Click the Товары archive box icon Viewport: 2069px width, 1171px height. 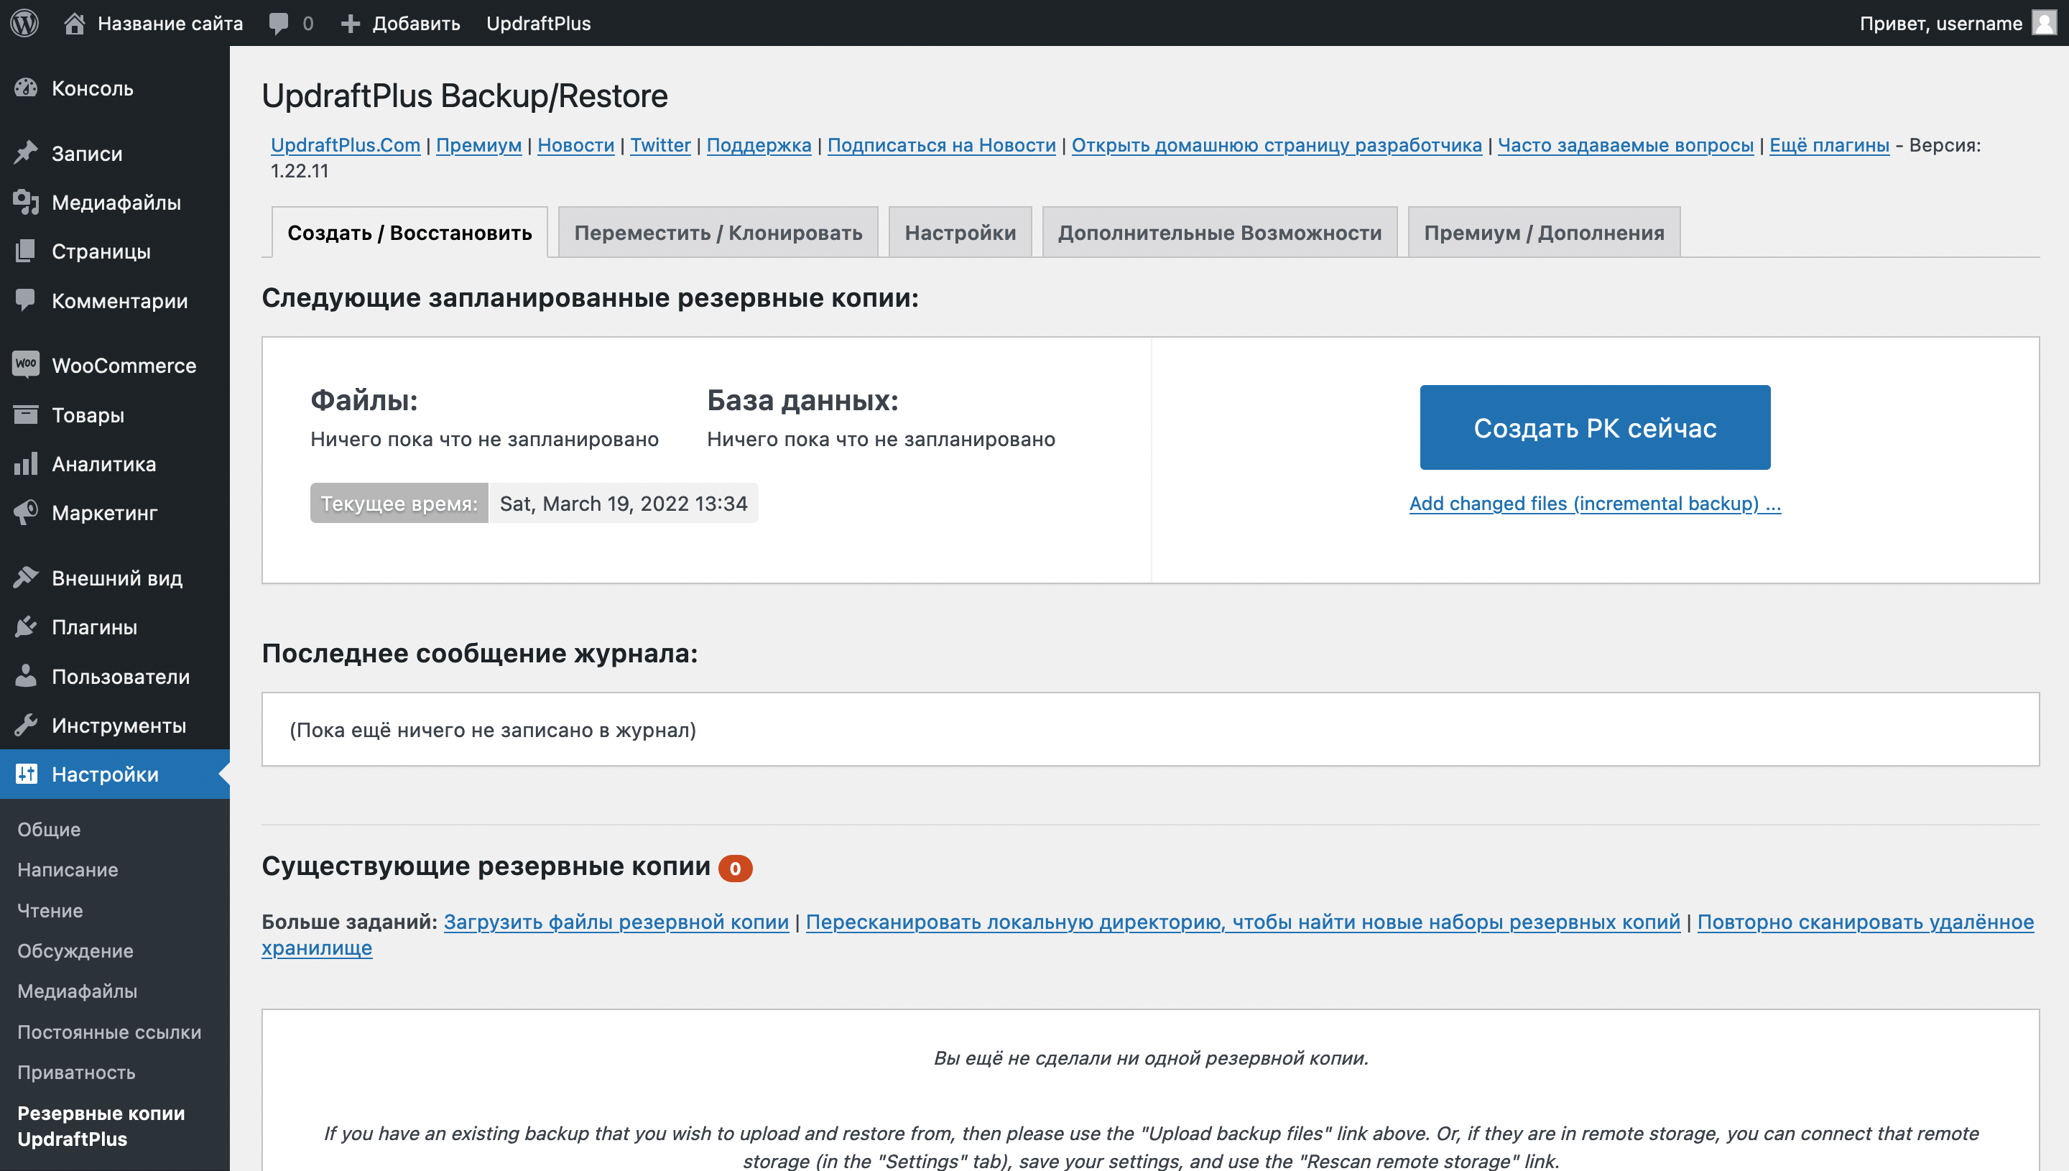(26, 415)
